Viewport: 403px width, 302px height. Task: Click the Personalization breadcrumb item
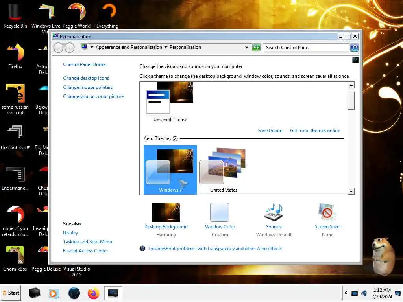pyautogui.click(x=185, y=47)
